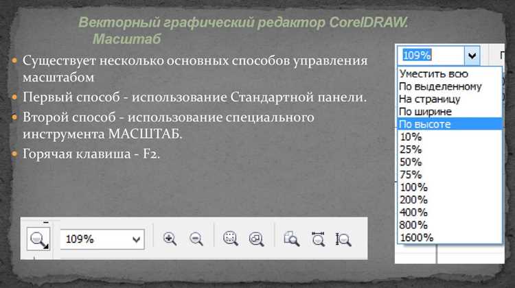Set zoom to 800% in list
This screenshot has height=288, width=515.
click(450, 225)
